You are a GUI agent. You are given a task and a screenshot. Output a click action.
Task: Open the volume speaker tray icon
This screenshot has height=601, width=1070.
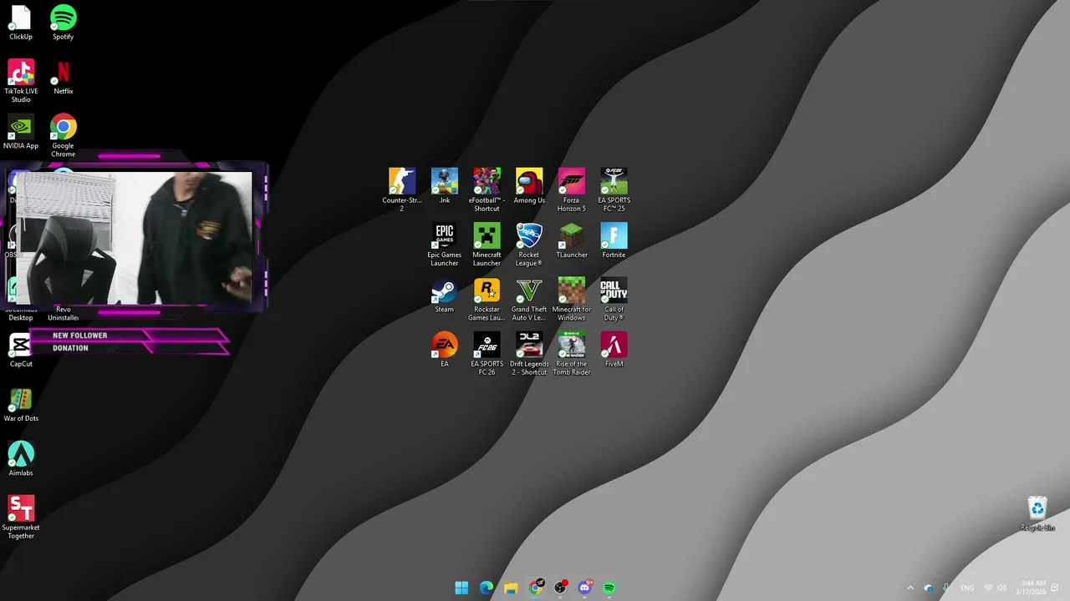tap(1001, 588)
